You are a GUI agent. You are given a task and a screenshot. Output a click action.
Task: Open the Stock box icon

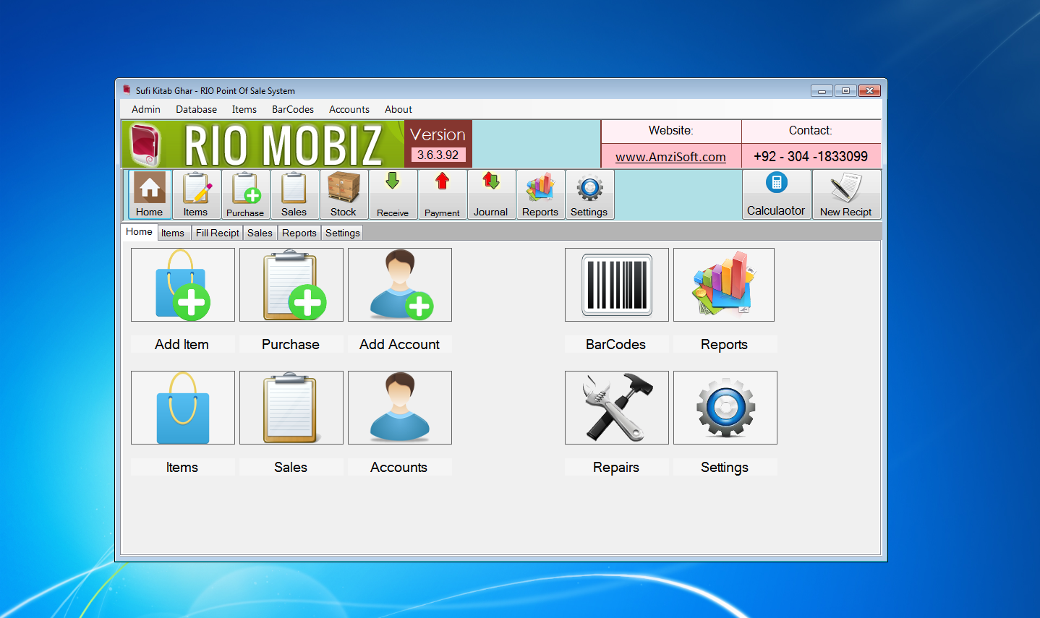[344, 194]
